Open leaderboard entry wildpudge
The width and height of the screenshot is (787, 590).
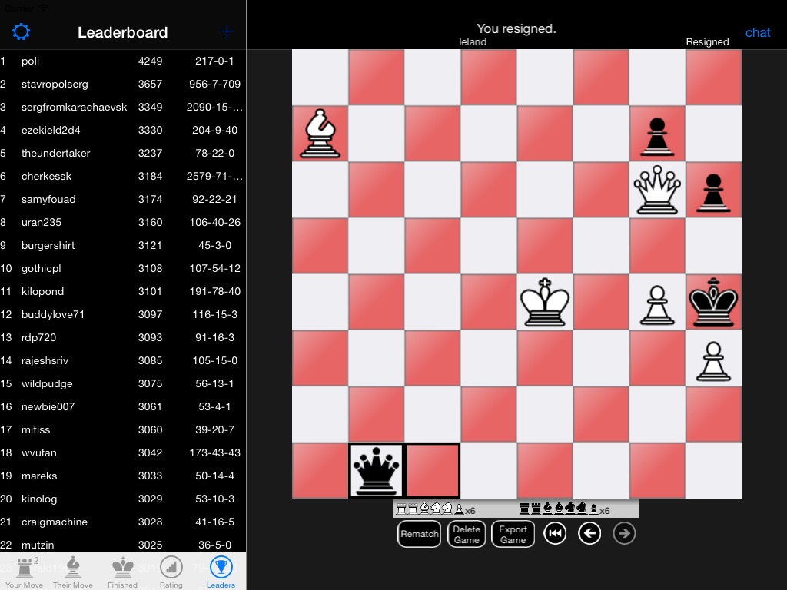coord(123,384)
